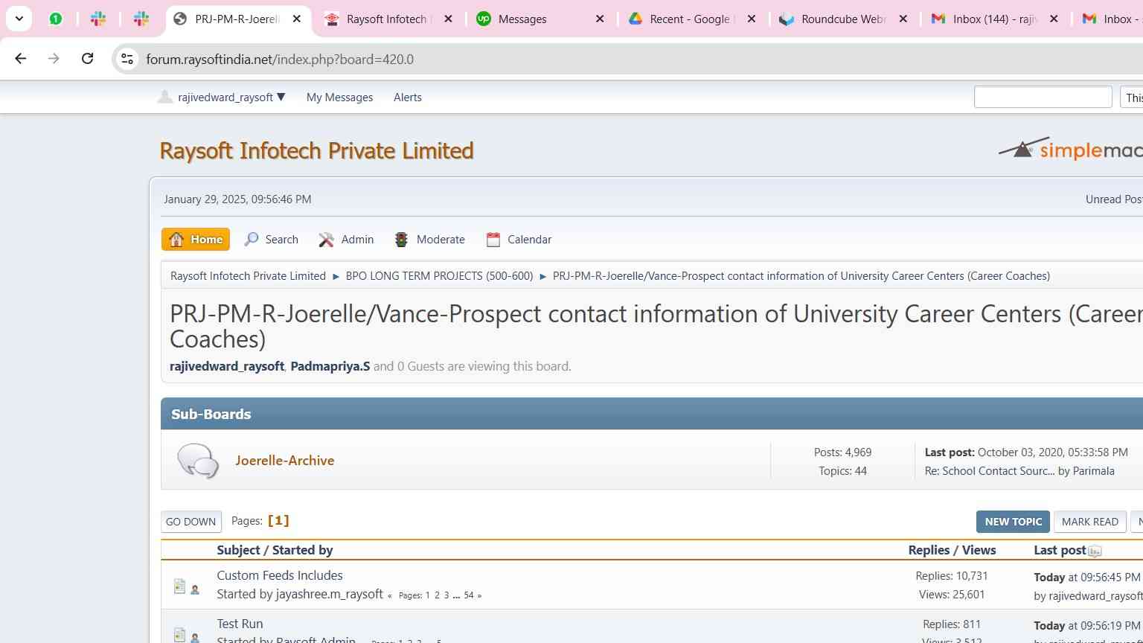Click the tools icon beside Admin

tap(326, 239)
